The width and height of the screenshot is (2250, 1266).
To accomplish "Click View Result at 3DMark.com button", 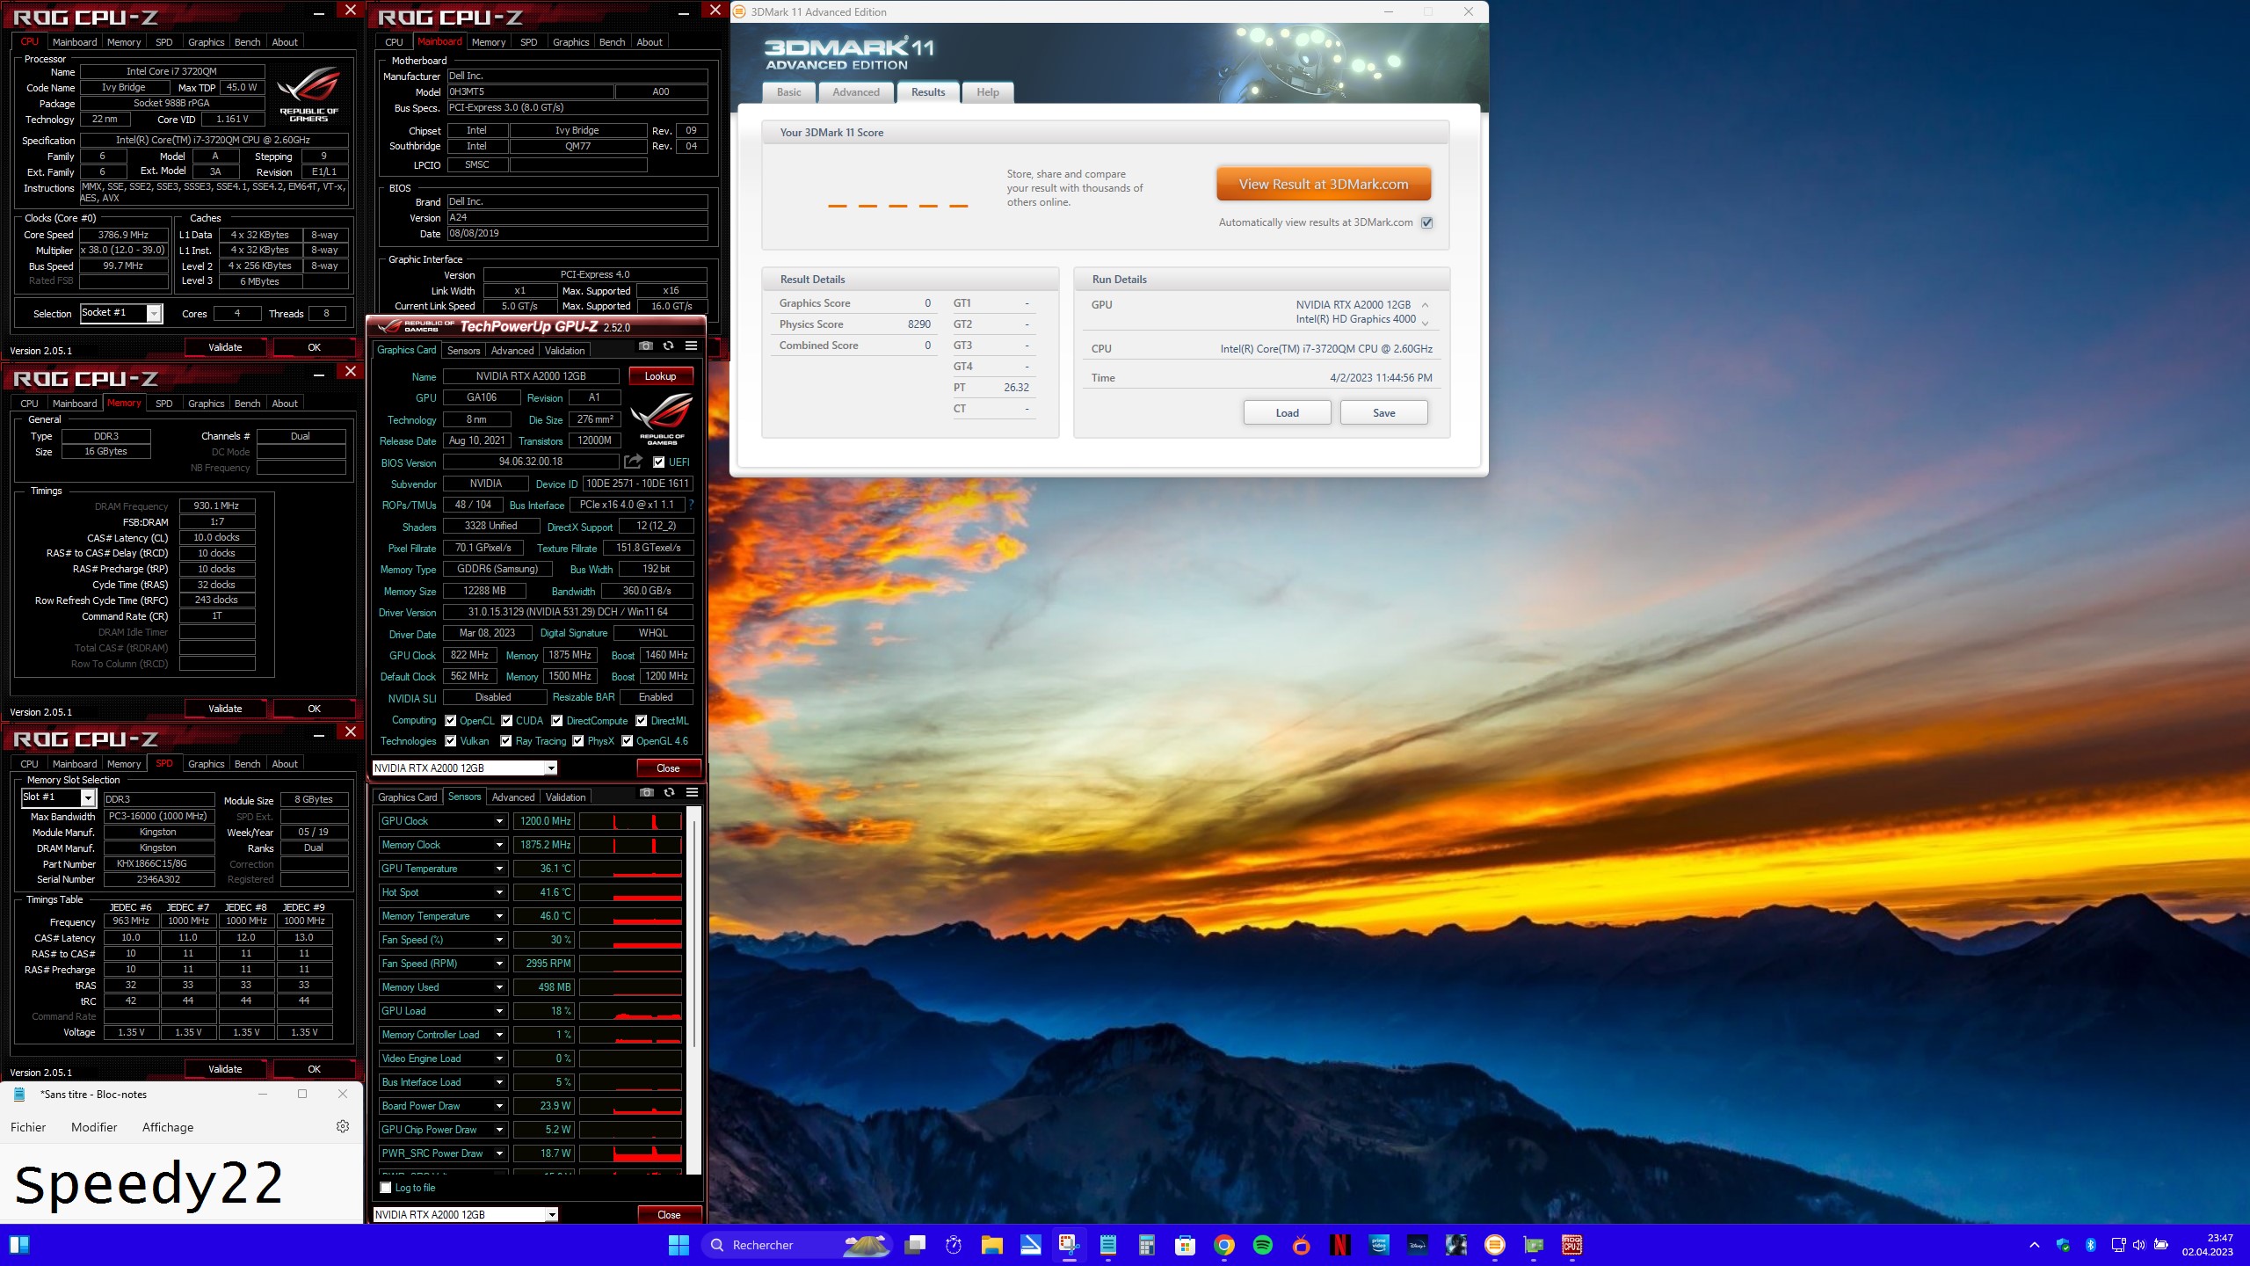I will pos(1324,185).
